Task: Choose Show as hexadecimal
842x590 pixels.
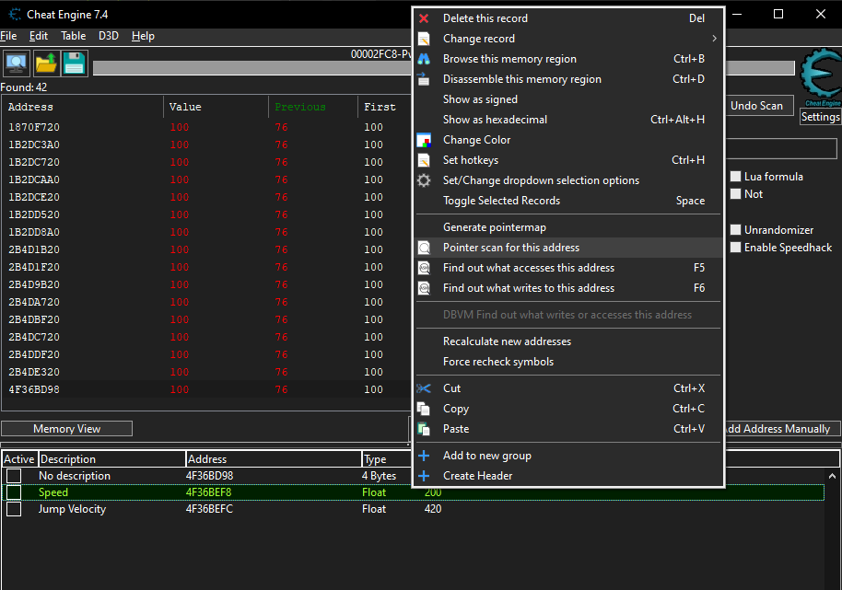Action: point(495,120)
